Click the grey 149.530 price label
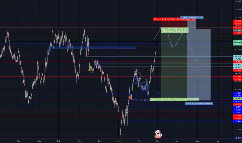 pos(237,30)
